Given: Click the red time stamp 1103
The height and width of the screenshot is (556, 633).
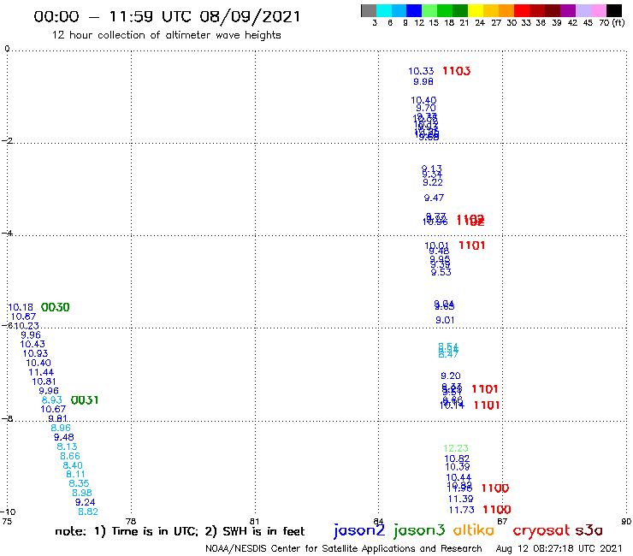Looking at the screenshot, I should click(457, 71).
